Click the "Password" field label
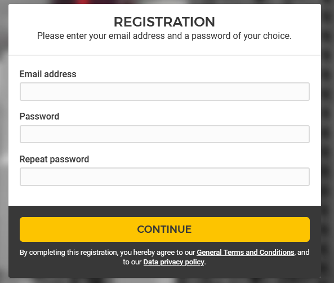The width and height of the screenshot is (334, 283). click(39, 117)
